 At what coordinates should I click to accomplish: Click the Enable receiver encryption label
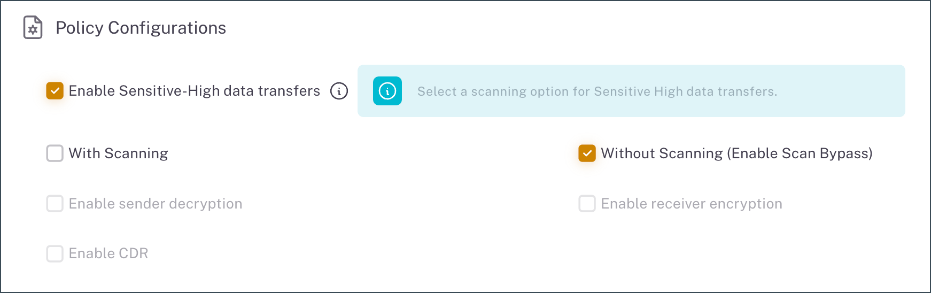[691, 204]
